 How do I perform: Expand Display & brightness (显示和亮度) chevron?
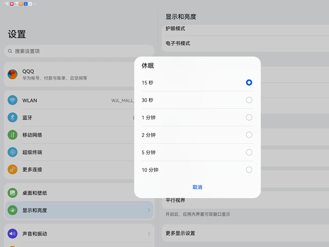[149, 210]
